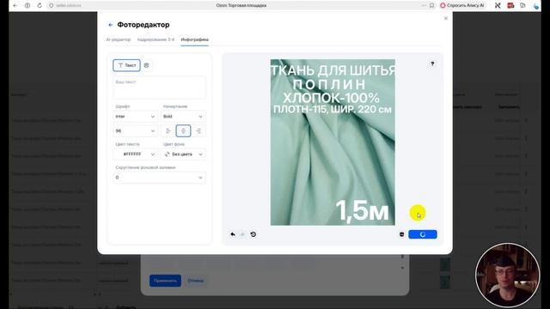Screen dimensions: 550x309
Task: Select the 1,5м text on the image
Action: point(362,210)
